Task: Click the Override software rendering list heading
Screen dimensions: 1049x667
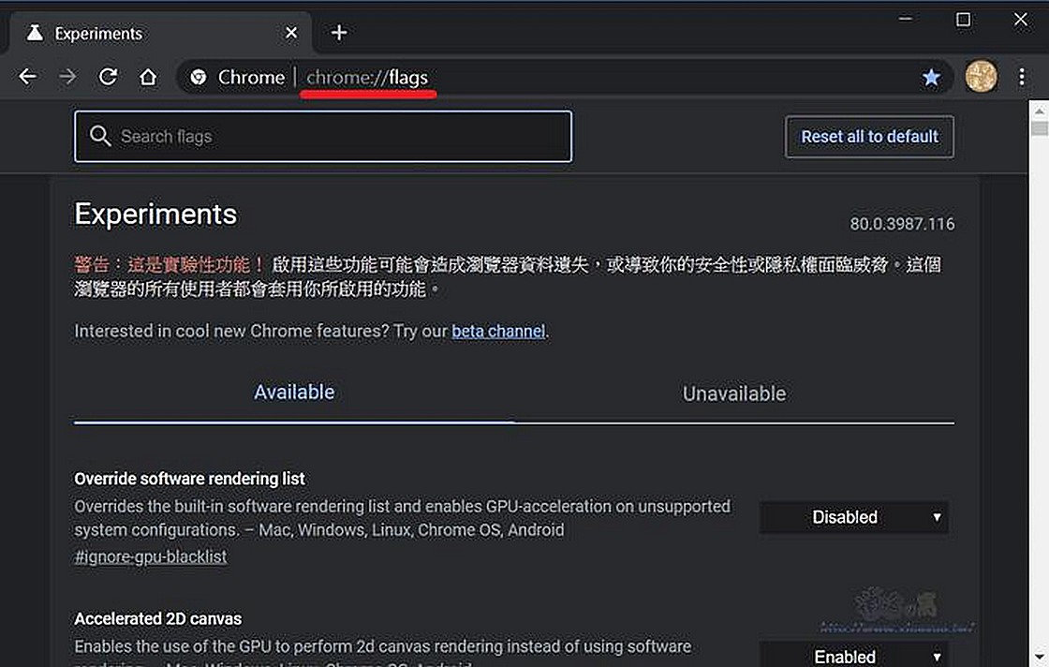Action: pyautogui.click(x=189, y=479)
